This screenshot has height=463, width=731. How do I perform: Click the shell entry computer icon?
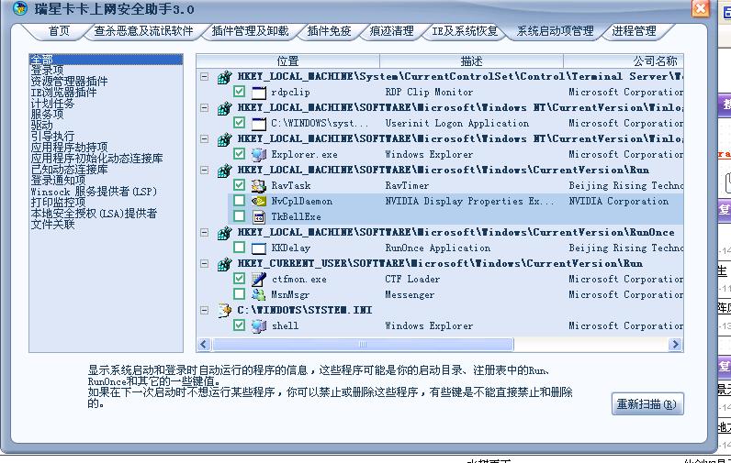tap(259, 325)
